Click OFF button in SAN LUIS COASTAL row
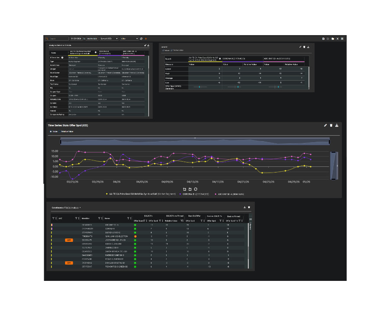 click(69, 263)
